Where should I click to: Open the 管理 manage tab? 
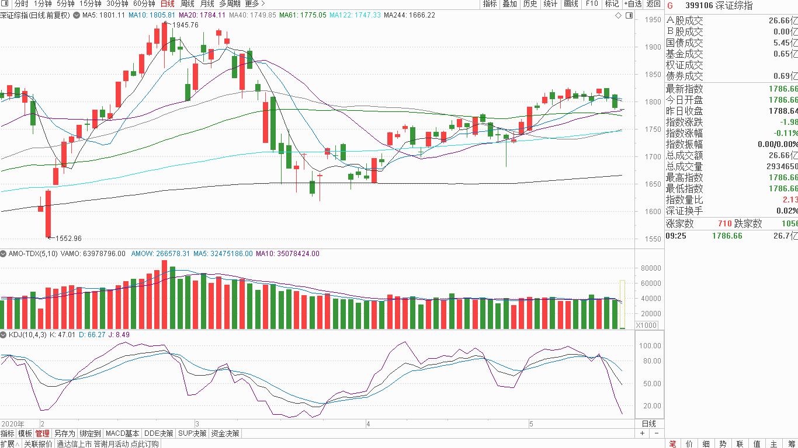[42, 433]
